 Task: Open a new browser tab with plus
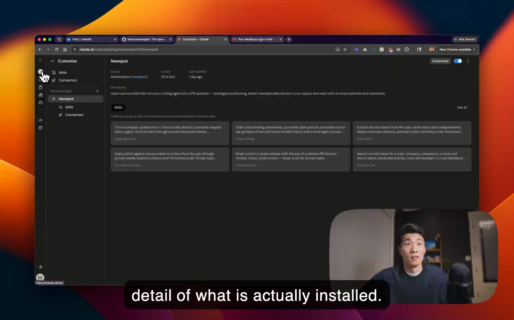[289, 39]
